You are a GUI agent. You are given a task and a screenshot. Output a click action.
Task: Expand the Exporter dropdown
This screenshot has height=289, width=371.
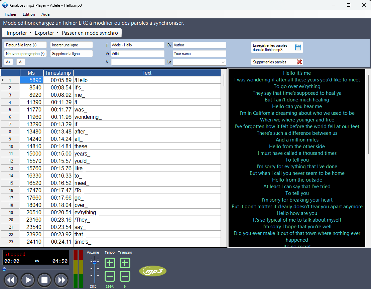coord(46,33)
